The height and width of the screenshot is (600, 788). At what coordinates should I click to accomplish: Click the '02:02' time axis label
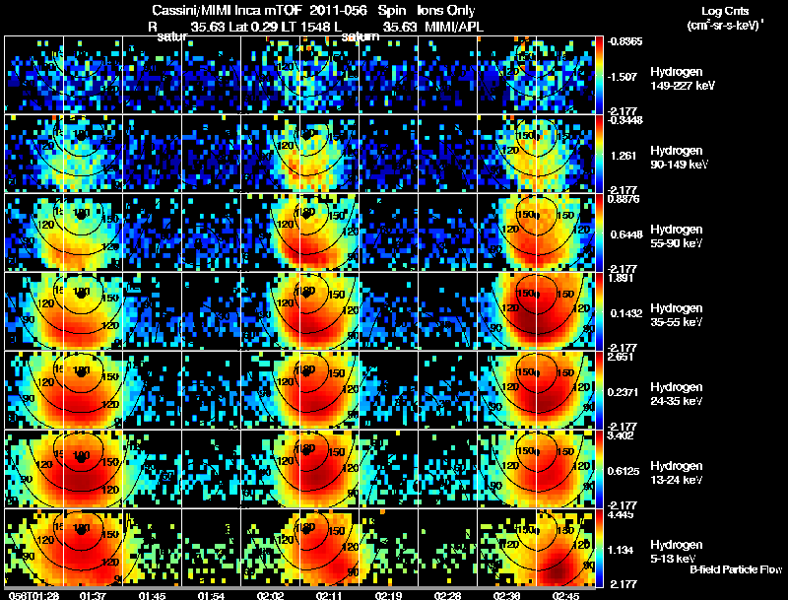[x=270, y=596]
